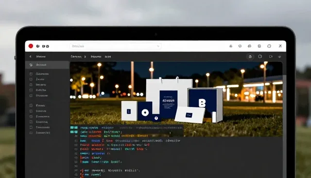Click the red circle record icon

point(31,46)
